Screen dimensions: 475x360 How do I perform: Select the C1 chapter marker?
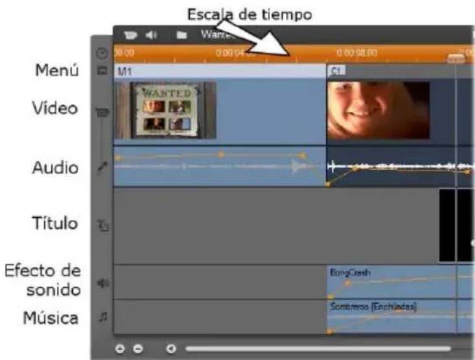tap(336, 71)
